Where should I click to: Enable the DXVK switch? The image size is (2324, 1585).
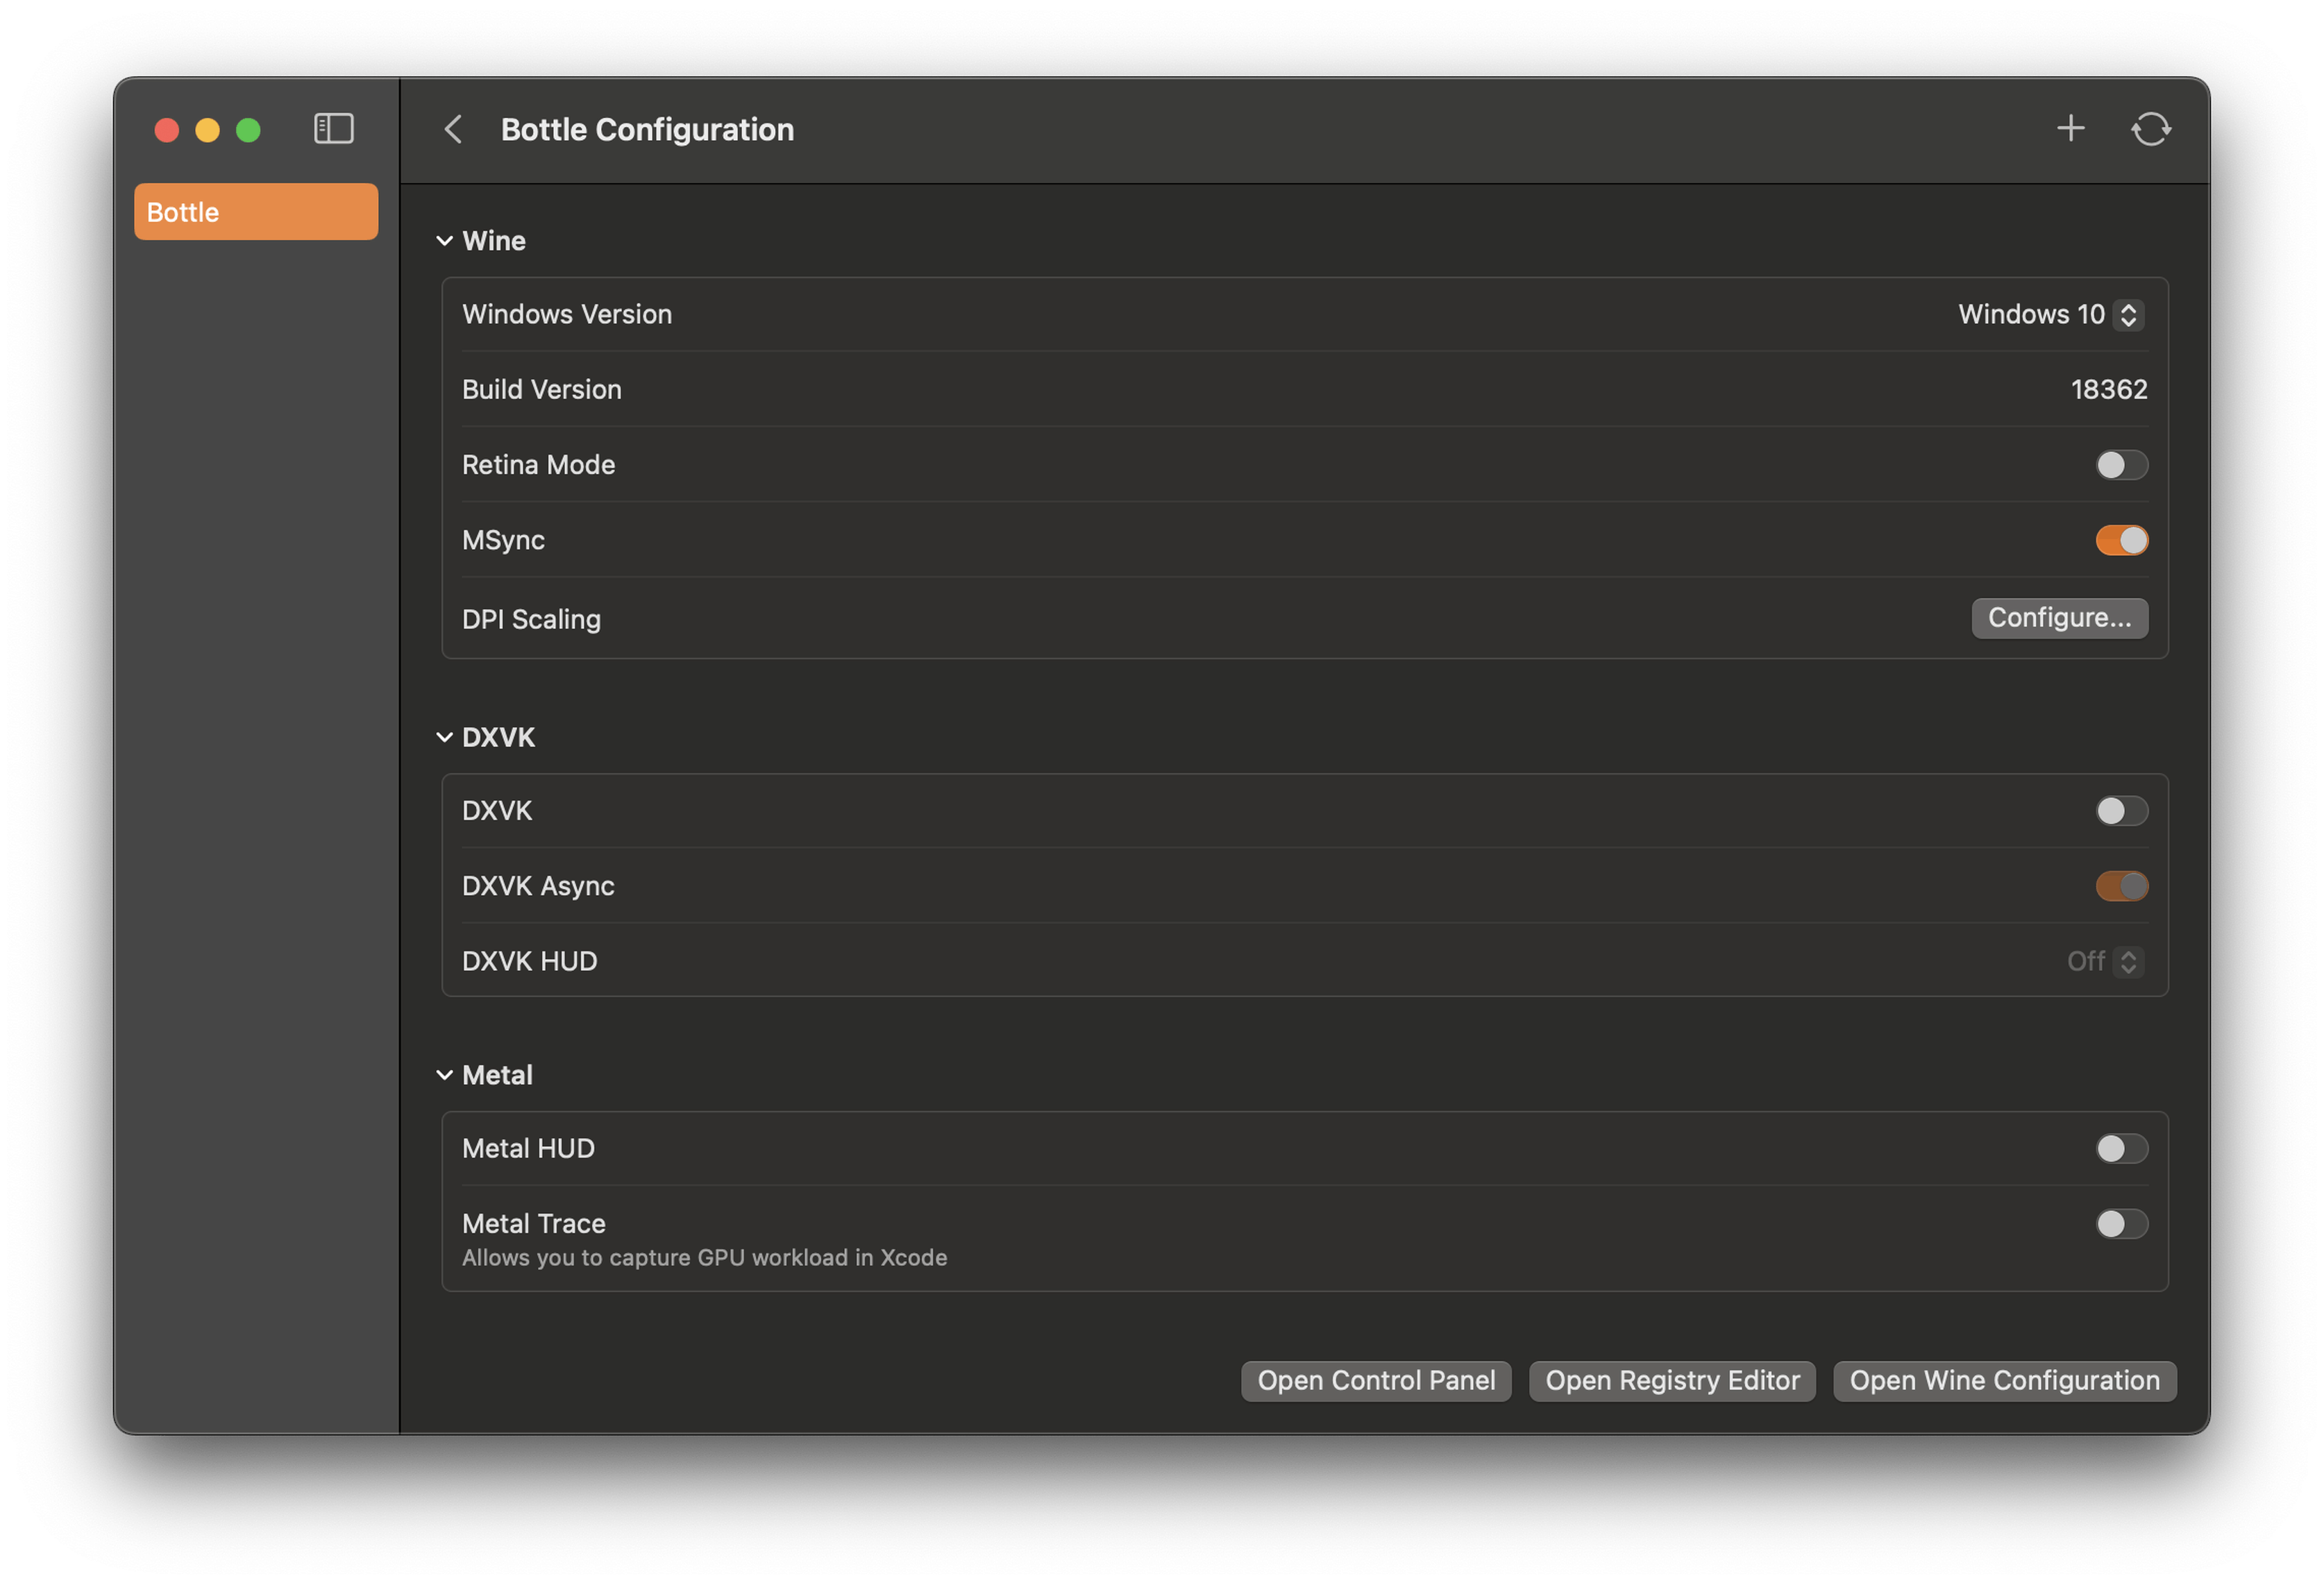pos(2121,811)
